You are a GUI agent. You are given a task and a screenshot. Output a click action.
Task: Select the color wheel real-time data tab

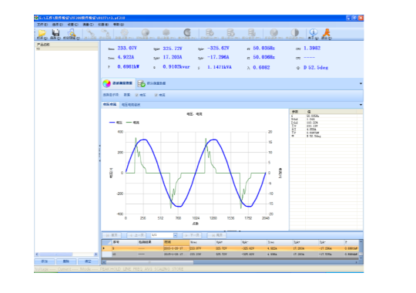tap(118, 83)
